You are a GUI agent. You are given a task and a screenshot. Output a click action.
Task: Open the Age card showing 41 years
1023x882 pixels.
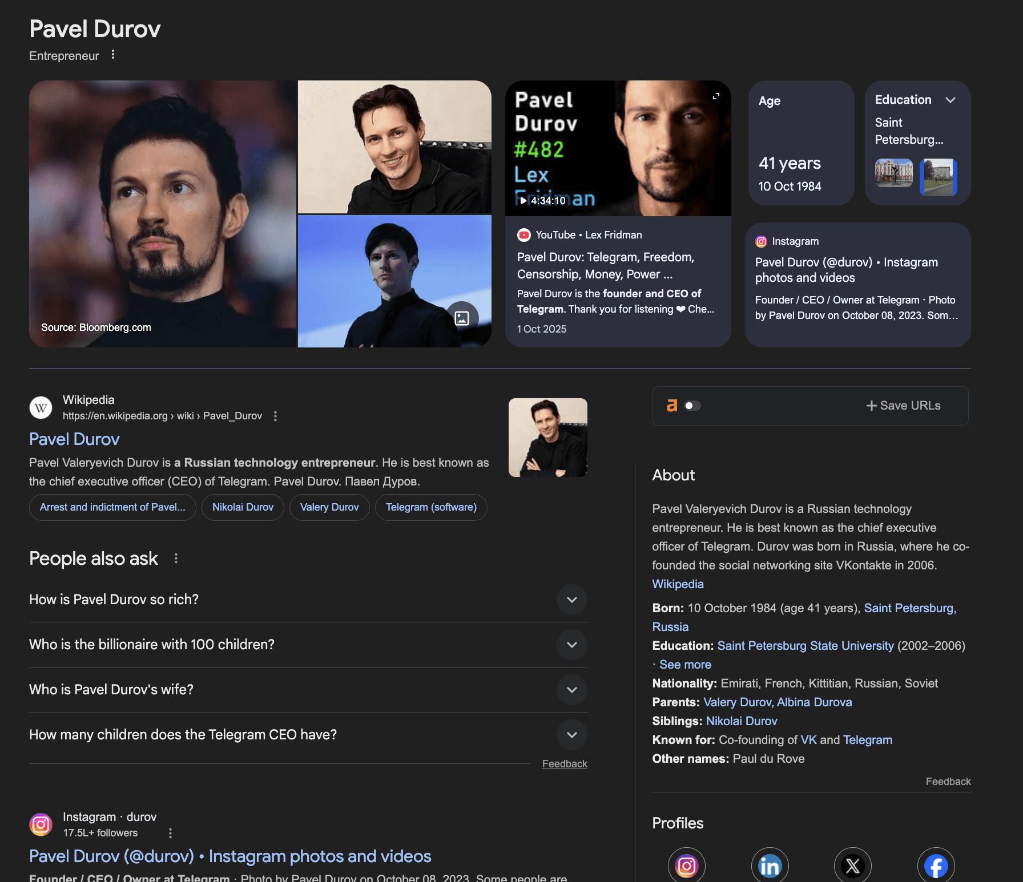coord(802,143)
